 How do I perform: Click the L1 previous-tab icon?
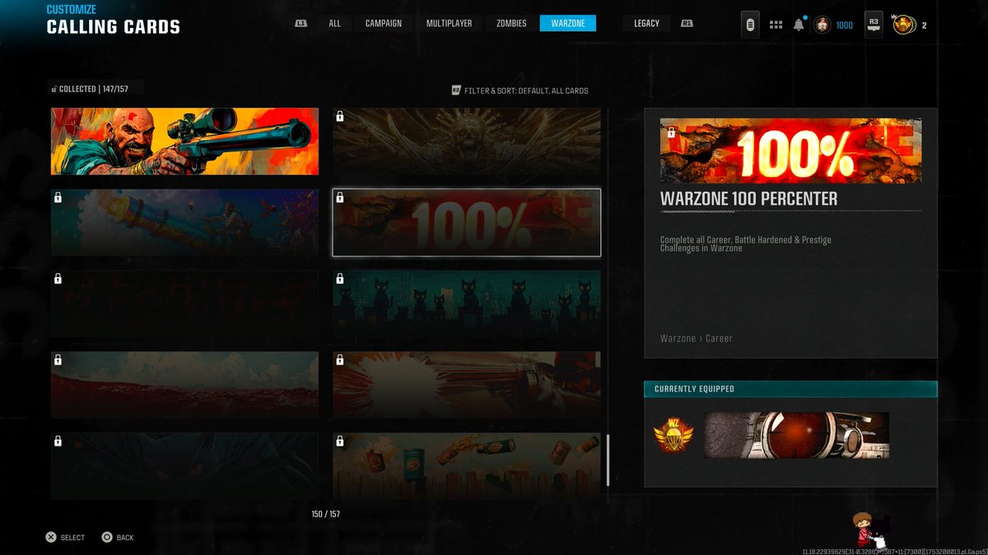coord(301,23)
